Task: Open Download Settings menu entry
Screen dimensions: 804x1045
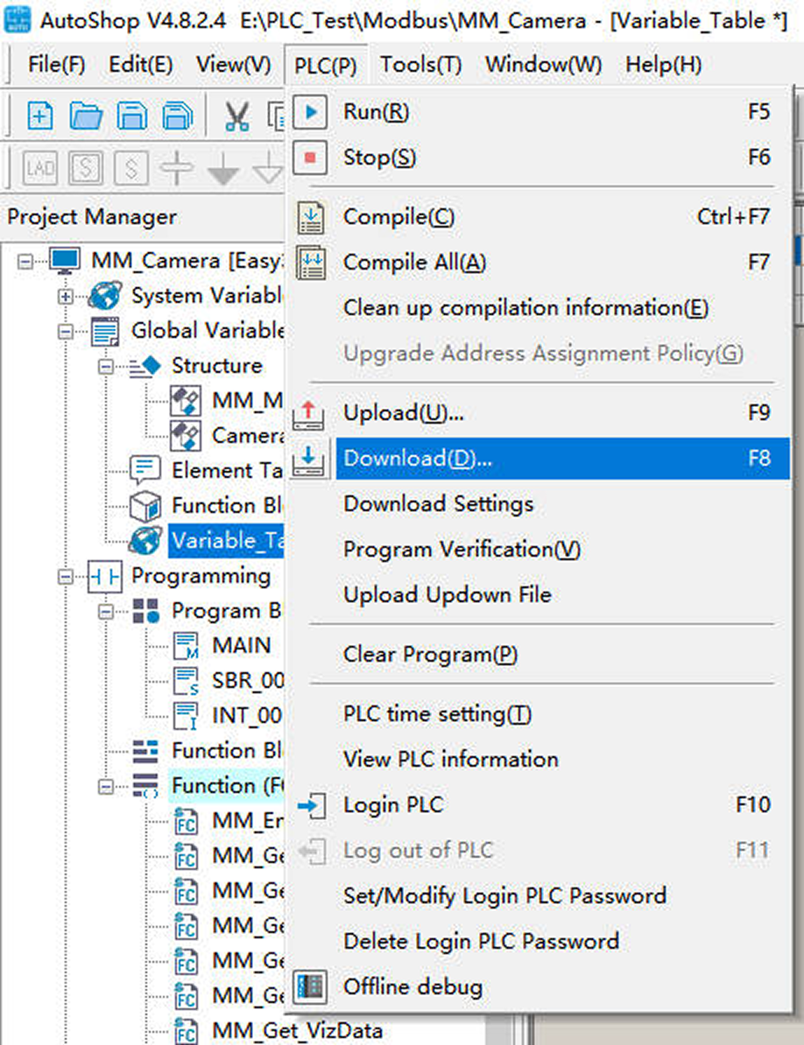Action: (540, 504)
